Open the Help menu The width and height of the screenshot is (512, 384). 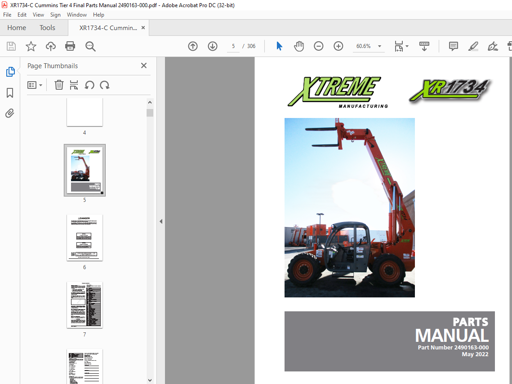pyautogui.click(x=98, y=15)
